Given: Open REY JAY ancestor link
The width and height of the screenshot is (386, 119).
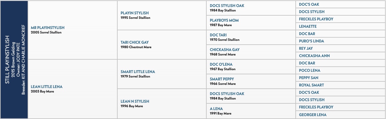Looking at the screenshot, I should point(306,48).
